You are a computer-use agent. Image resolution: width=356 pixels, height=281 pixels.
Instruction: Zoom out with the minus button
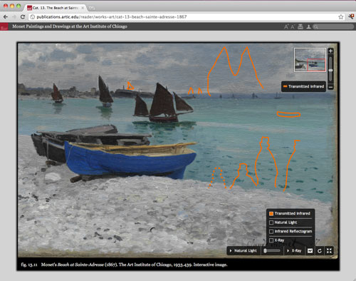point(330,87)
